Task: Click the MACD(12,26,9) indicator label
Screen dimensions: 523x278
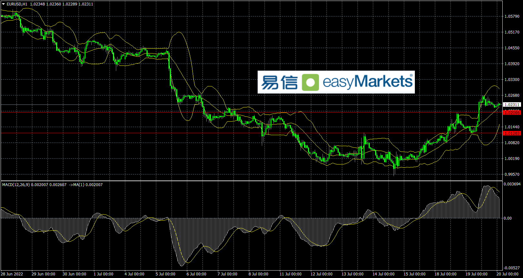Action: [x=16, y=185]
